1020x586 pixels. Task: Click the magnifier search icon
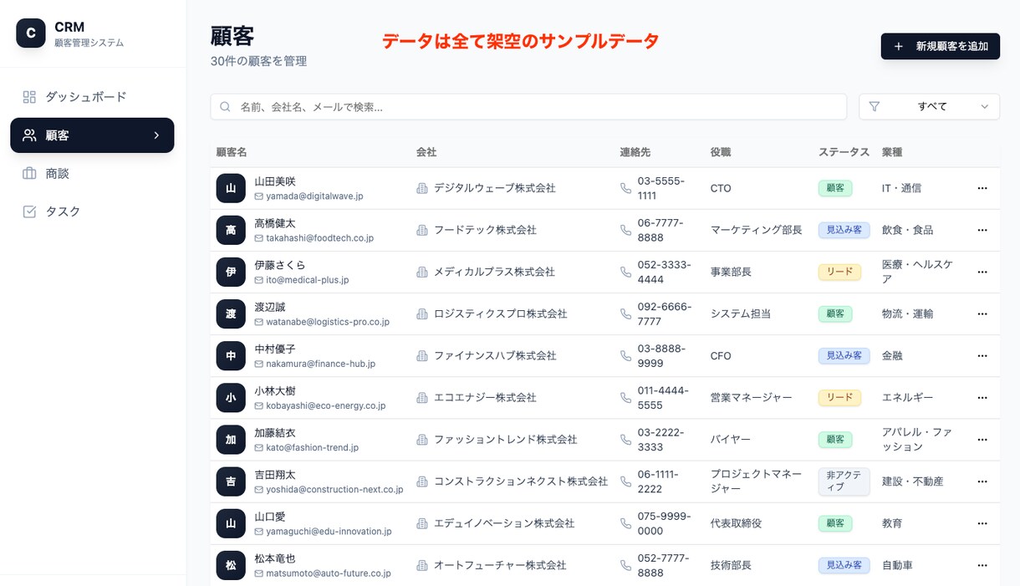(x=225, y=107)
